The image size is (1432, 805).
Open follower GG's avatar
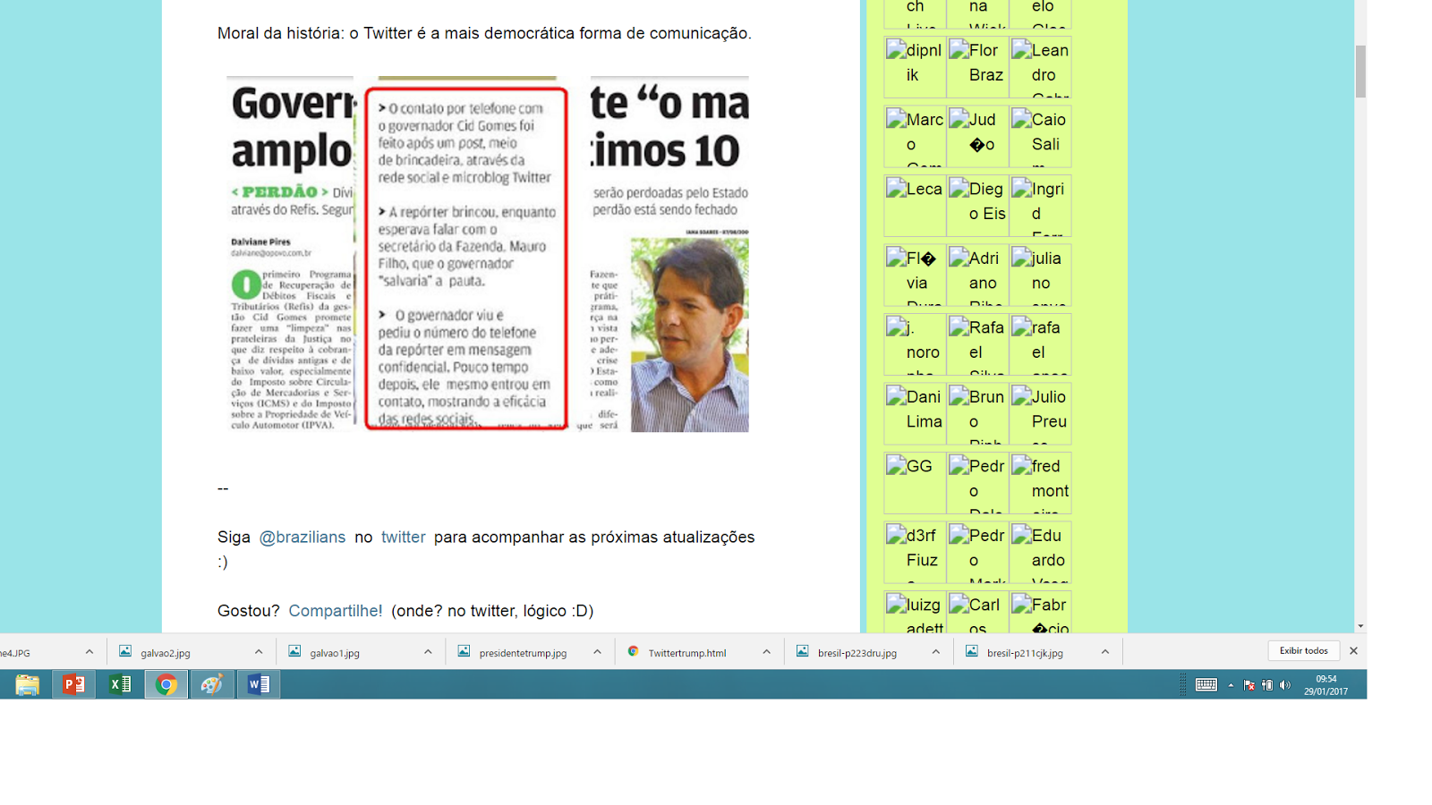[x=915, y=483]
